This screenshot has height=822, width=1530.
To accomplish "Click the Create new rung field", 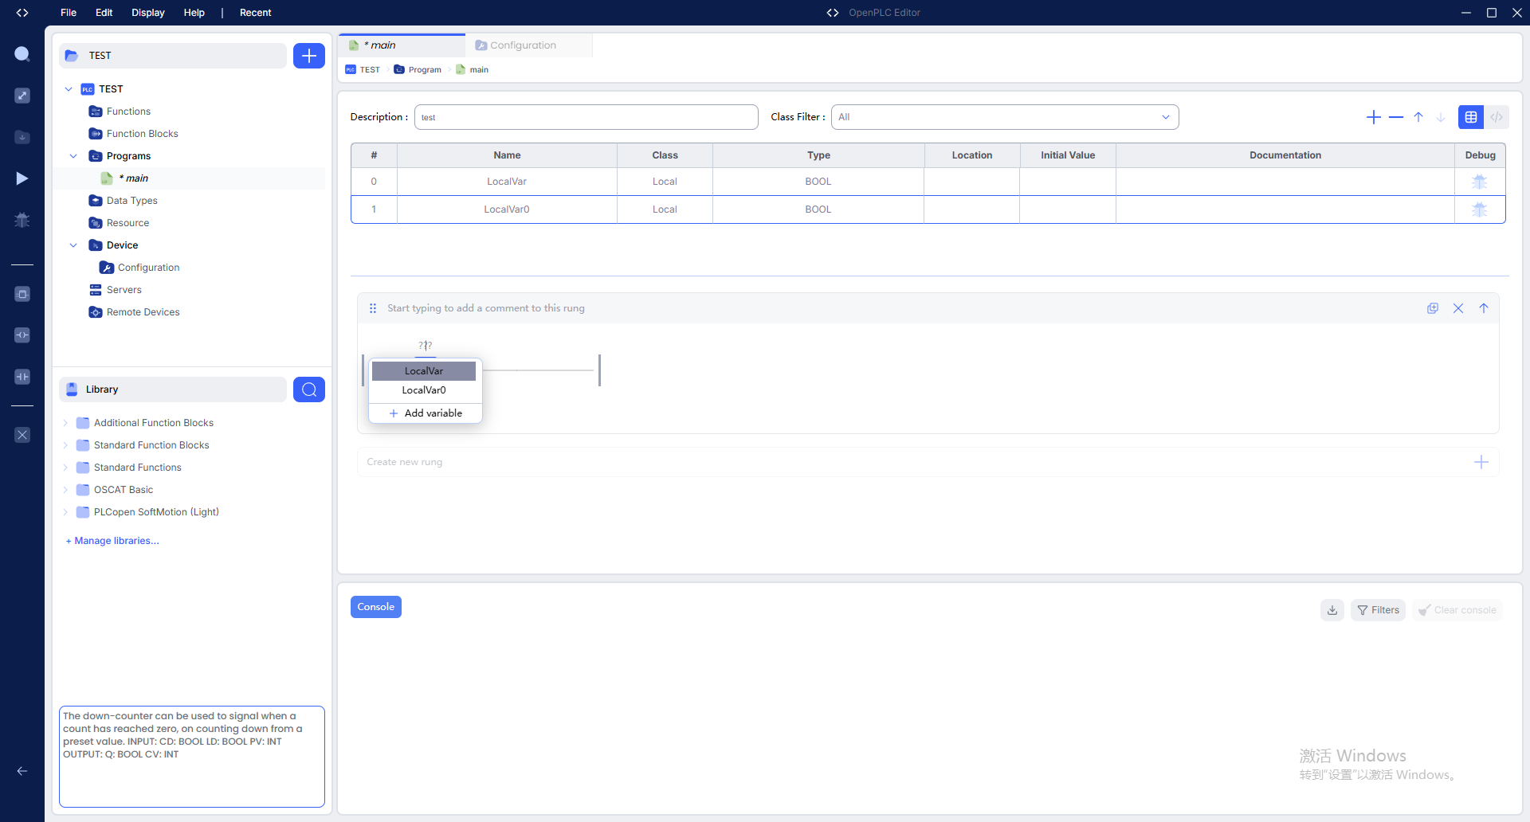I will (x=928, y=462).
